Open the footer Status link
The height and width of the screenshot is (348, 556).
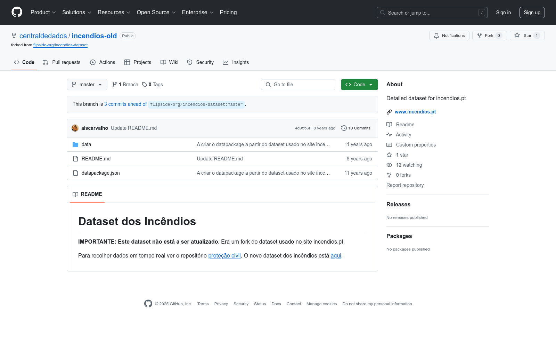tap(260, 304)
